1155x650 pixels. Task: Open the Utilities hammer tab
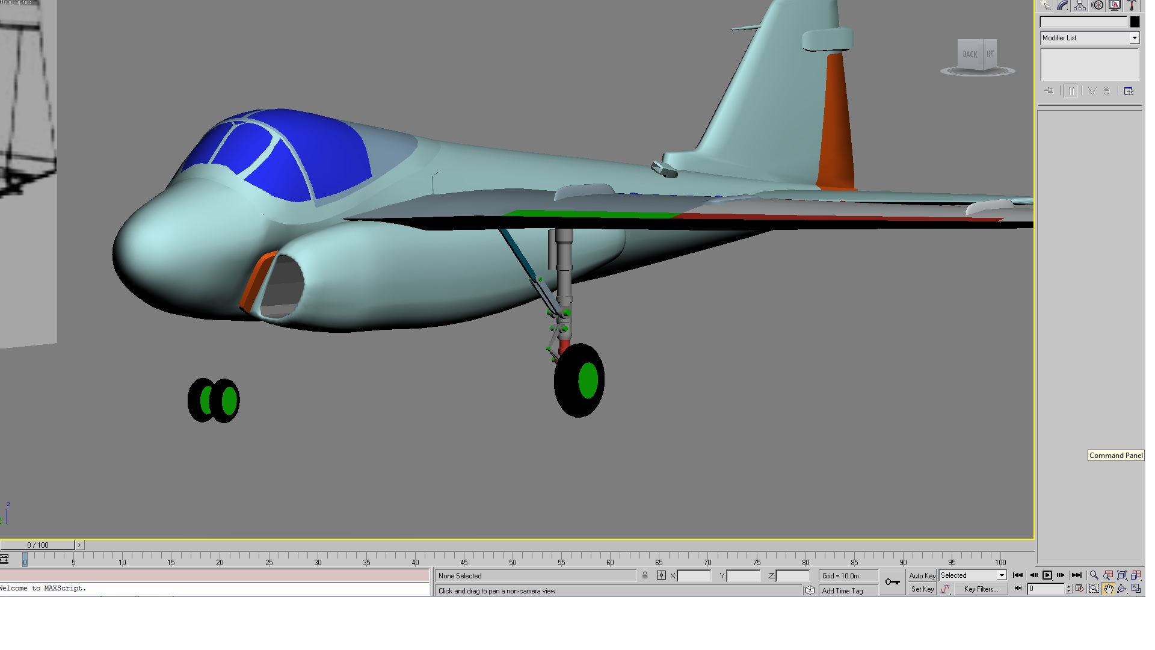(x=1132, y=5)
